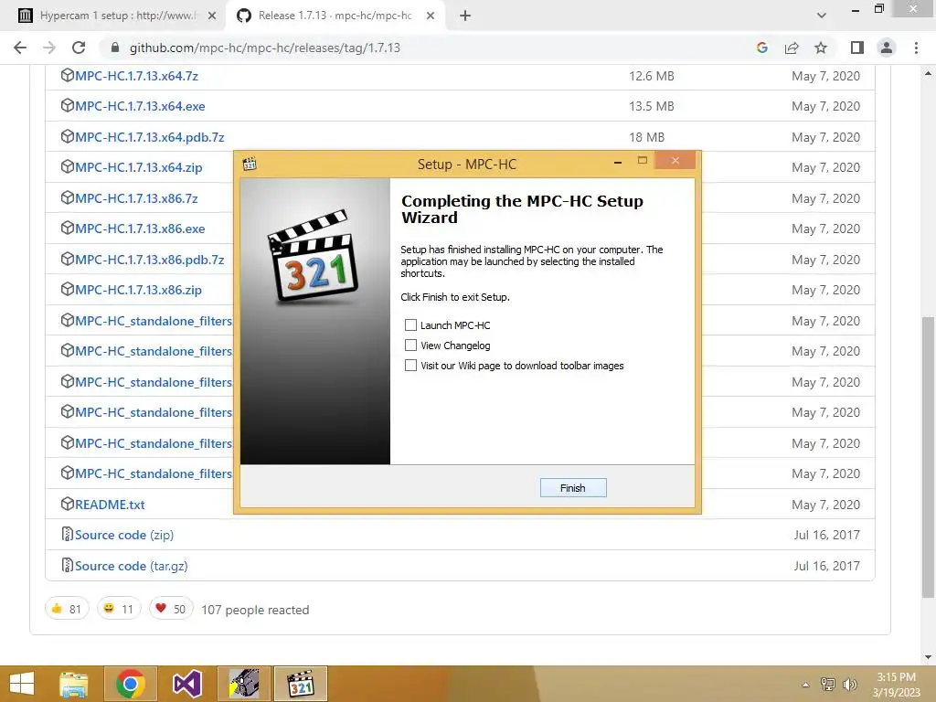Open Chrome profile menu

[887, 48]
